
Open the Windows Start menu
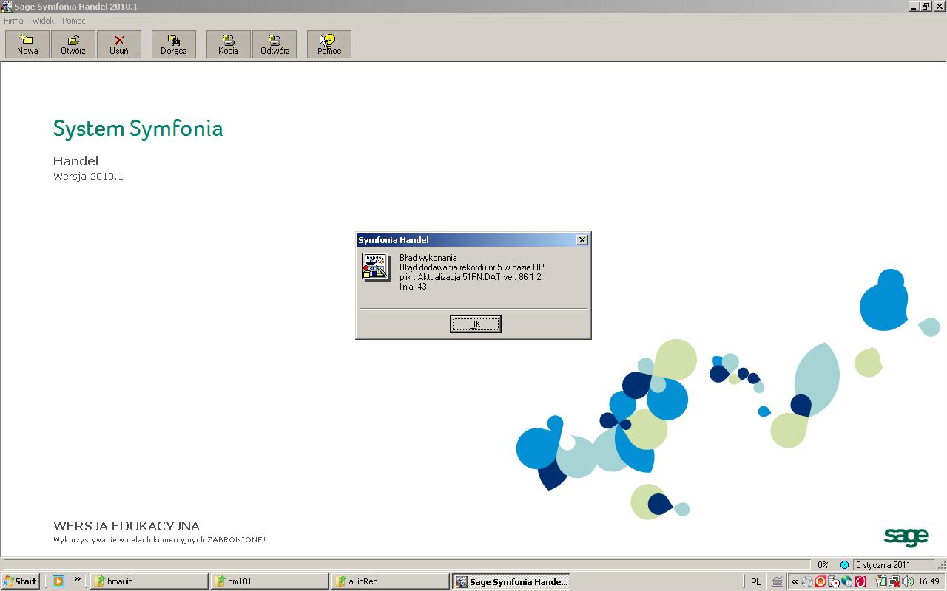21,581
